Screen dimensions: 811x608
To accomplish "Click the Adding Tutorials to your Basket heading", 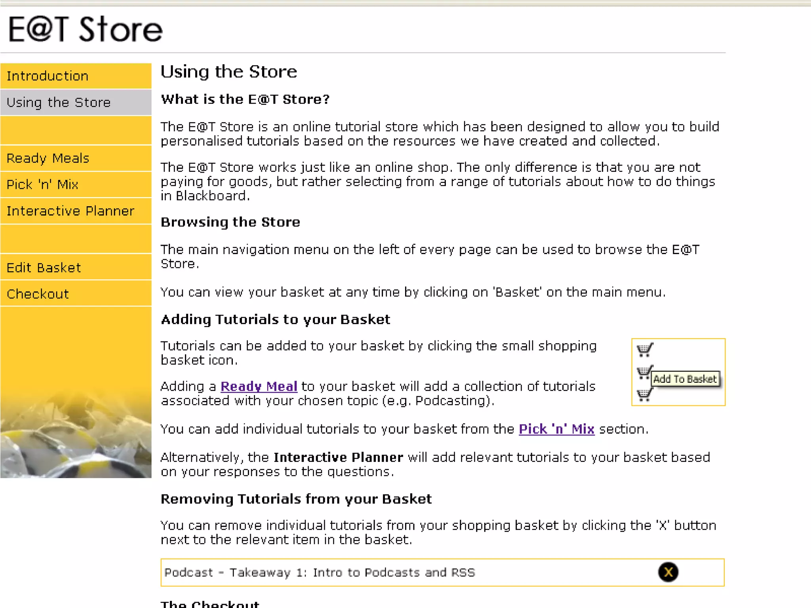I will [275, 319].
